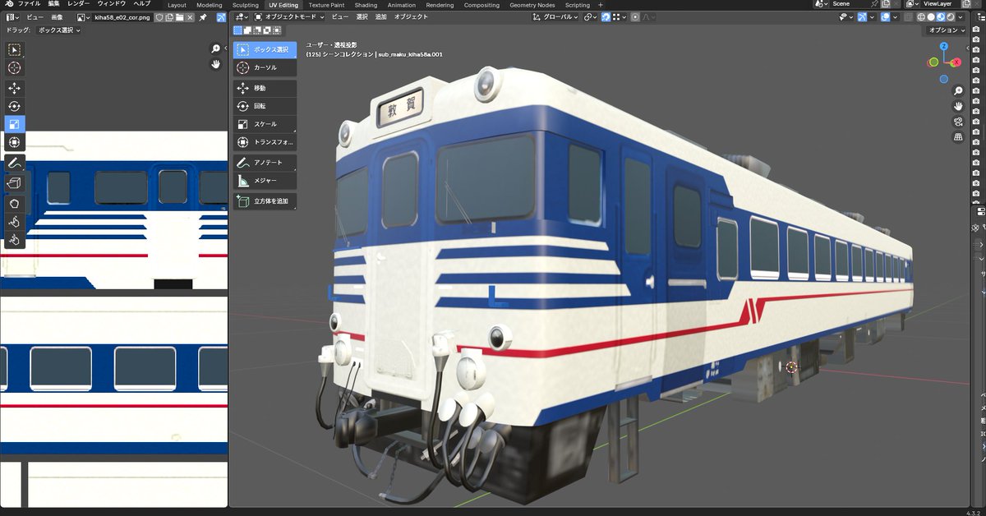Toggle gizmo visibility in 3D viewport header
Viewport: 986px width, 516px height.
(x=863, y=16)
